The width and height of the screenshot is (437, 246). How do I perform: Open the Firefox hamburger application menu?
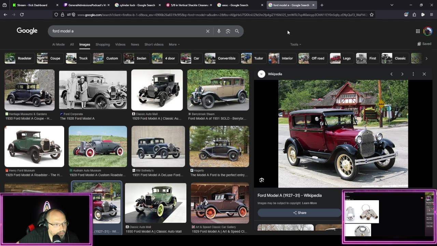coord(432,15)
